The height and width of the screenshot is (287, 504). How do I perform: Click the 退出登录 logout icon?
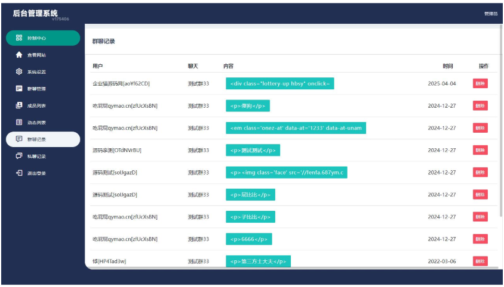point(19,173)
